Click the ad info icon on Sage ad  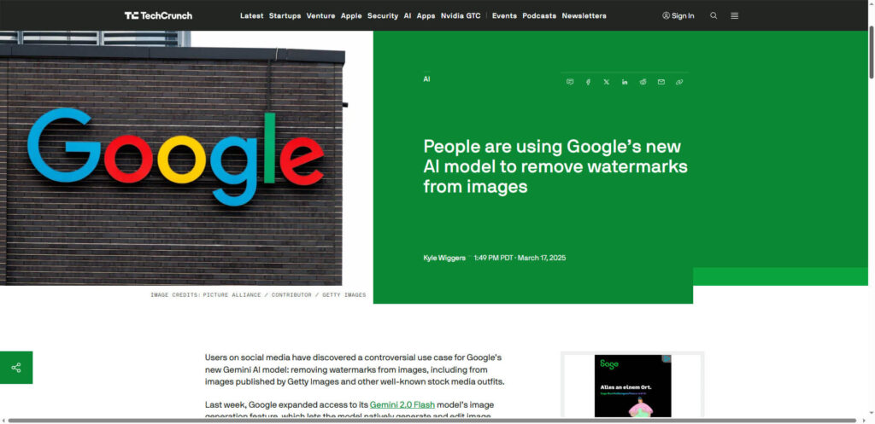tap(667, 359)
